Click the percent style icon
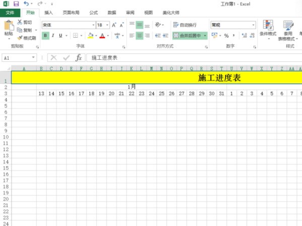302x226 pixels. click(226, 36)
